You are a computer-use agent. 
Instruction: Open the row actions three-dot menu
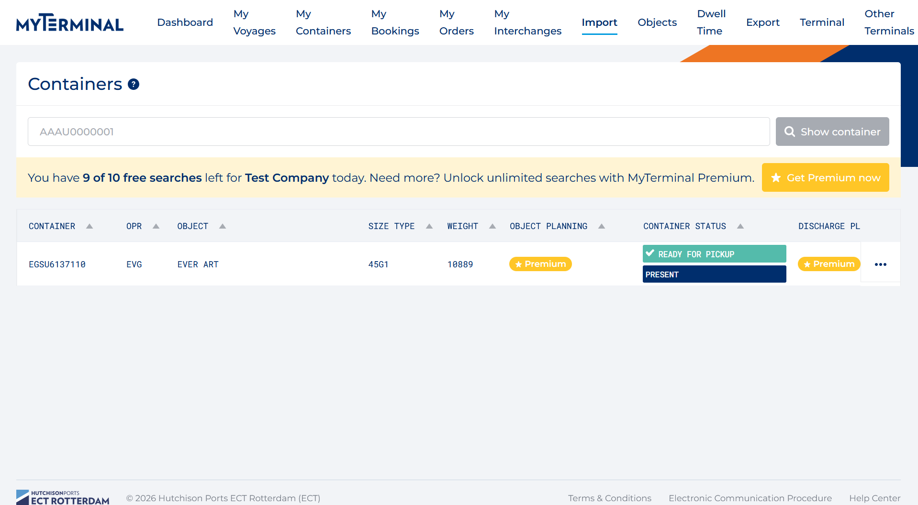[880, 264]
